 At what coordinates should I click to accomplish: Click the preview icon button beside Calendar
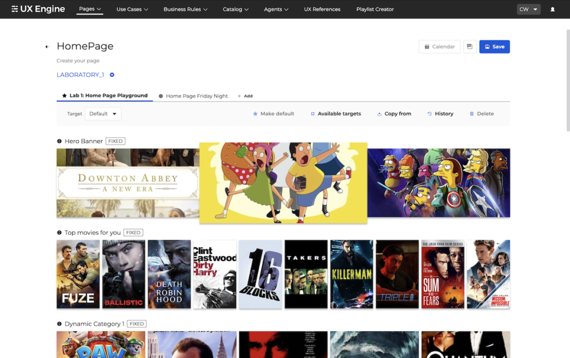[470, 47]
